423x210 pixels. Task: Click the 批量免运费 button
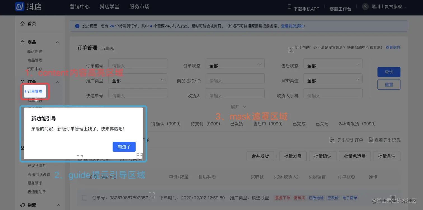click(355, 156)
